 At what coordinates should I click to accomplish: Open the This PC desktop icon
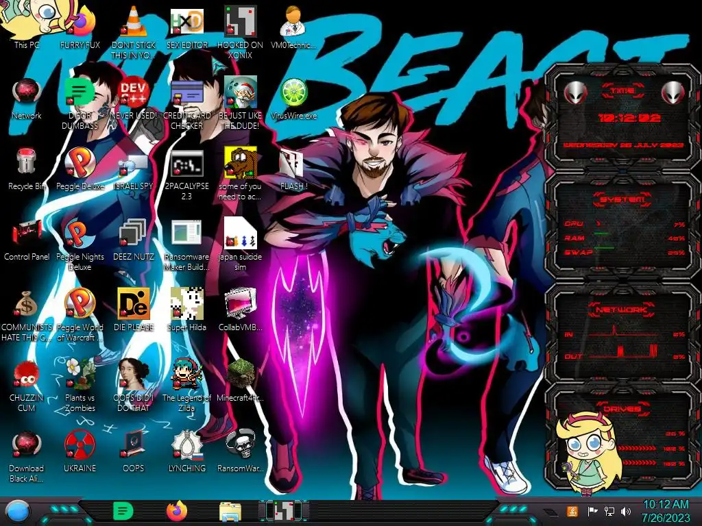click(27, 25)
